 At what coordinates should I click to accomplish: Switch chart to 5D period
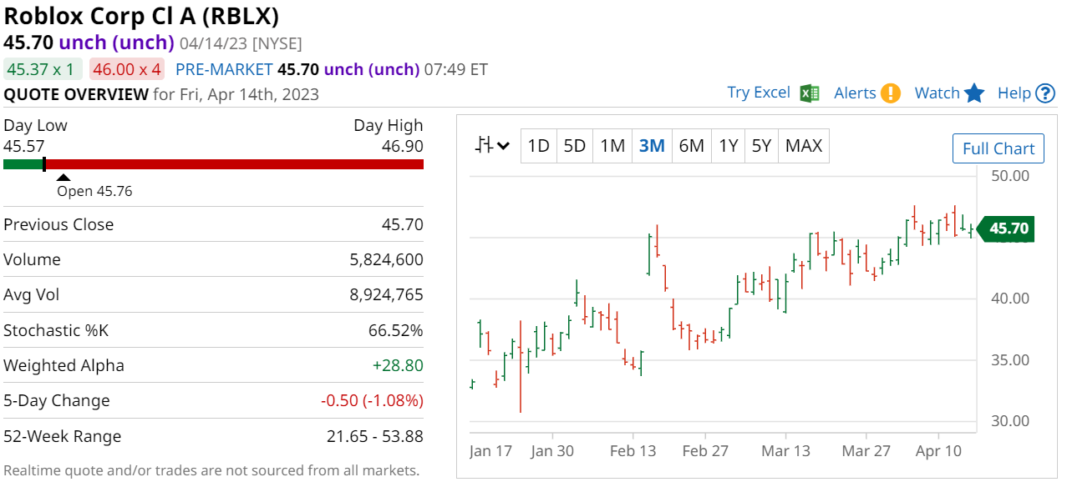(x=574, y=146)
